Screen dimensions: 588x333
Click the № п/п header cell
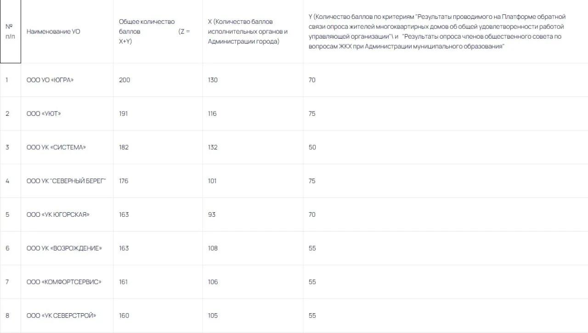point(10,31)
